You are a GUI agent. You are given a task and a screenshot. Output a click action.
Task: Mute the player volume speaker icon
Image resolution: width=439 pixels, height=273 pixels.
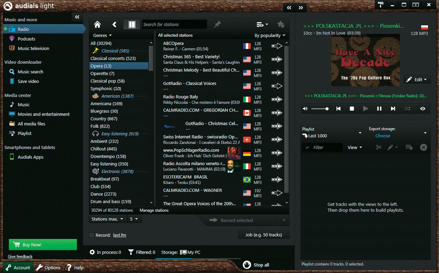pos(305,109)
